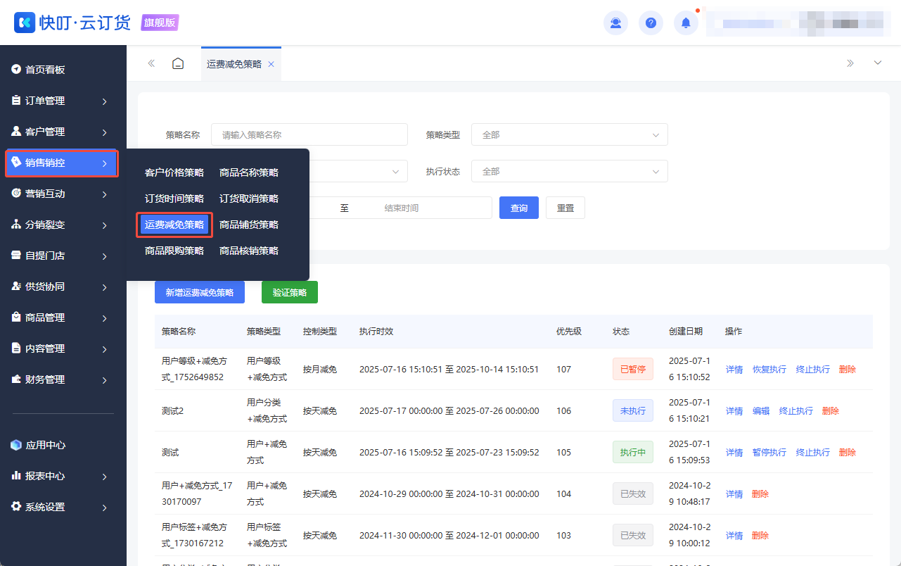Expand 商品管理 sidebar menu
This screenshot has height=566, width=901.
(x=63, y=317)
